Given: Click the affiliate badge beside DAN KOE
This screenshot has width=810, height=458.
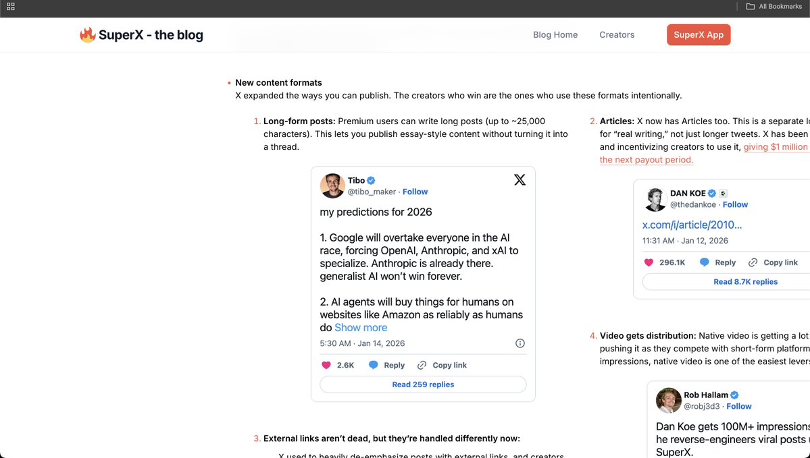Looking at the screenshot, I should (724, 194).
